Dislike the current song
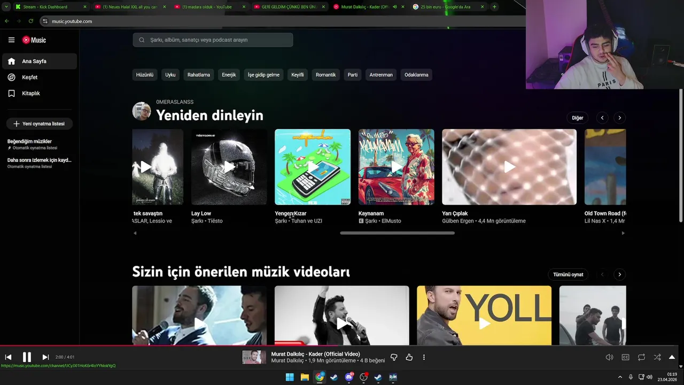 (394, 357)
